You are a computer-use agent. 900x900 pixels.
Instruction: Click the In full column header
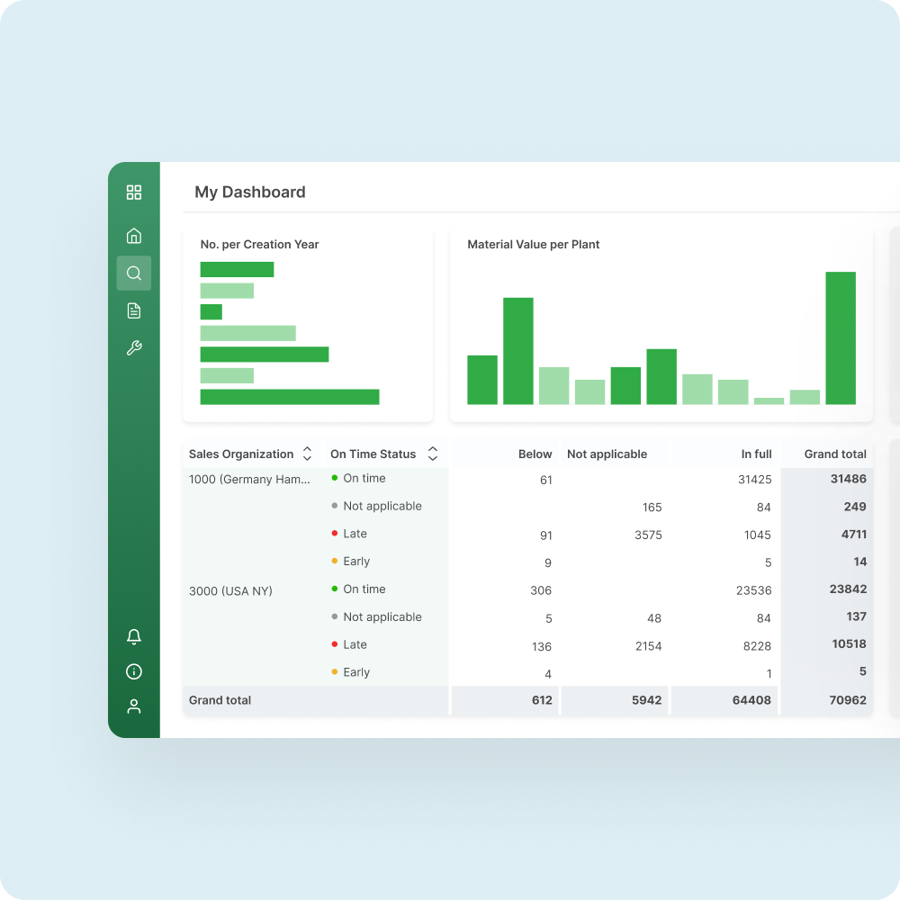point(757,454)
